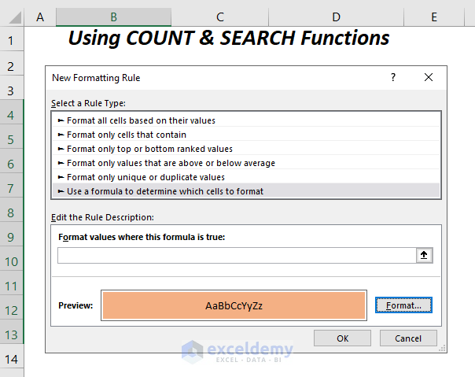Choose 'Use a formula to determine' rule
475x377 pixels.
coord(165,191)
